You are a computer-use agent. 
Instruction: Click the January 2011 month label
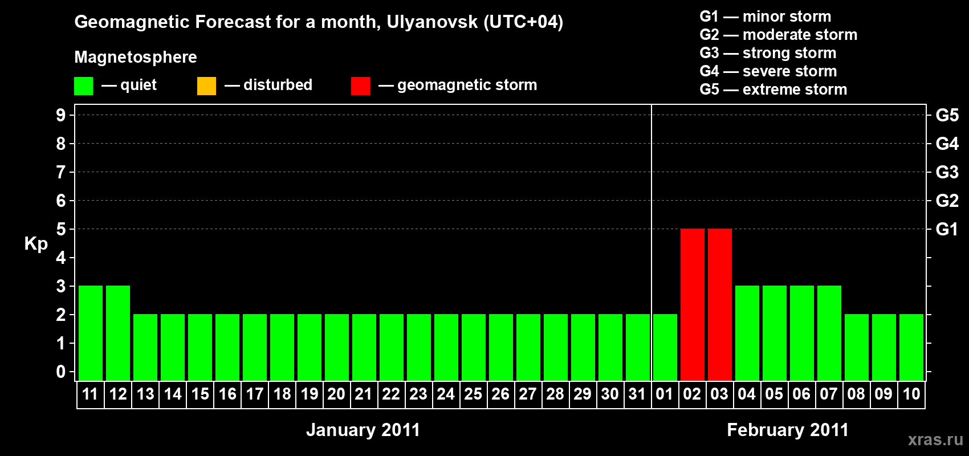click(363, 430)
